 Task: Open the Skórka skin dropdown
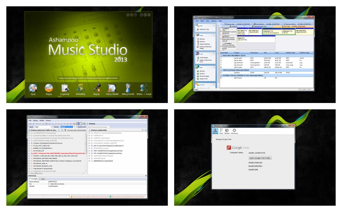pos(68,127)
